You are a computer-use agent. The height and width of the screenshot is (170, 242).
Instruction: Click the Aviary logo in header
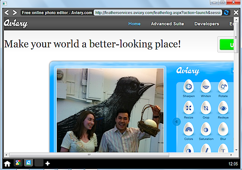[16, 23]
